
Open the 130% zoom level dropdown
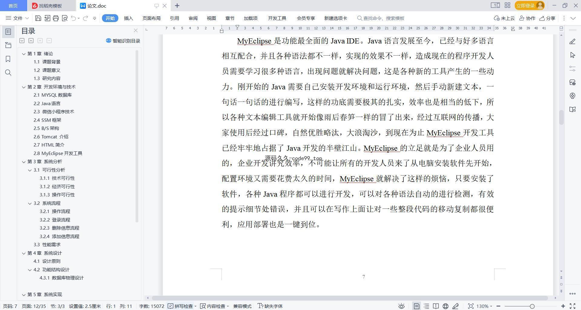484,306
